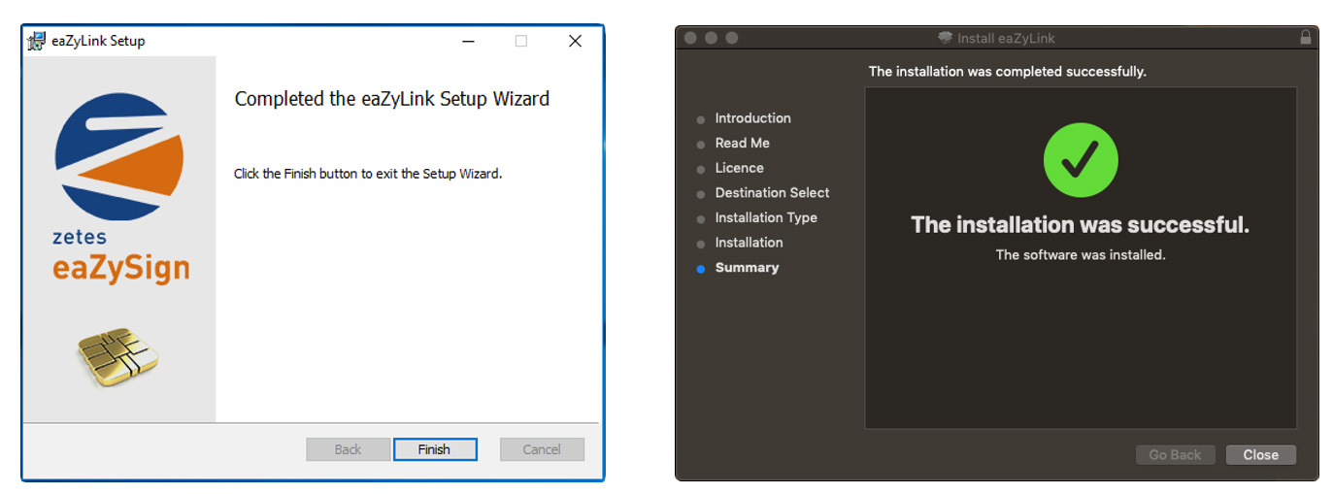Click 'The installation was completed successfully.' header
1333x494 pixels.
click(1007, 72)
